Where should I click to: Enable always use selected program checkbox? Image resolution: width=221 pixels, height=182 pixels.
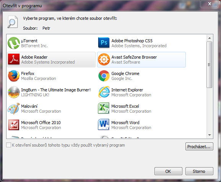8,145
